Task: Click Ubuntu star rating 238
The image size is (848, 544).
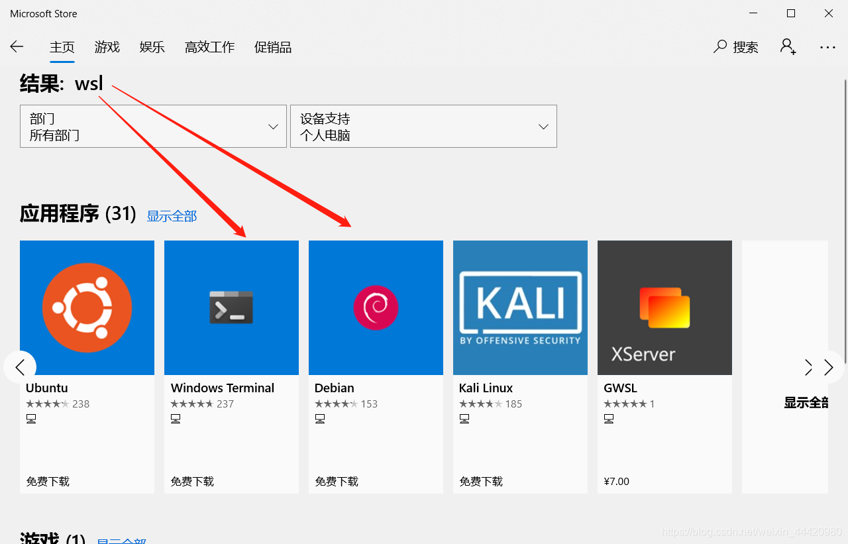Action: [58, 404]
